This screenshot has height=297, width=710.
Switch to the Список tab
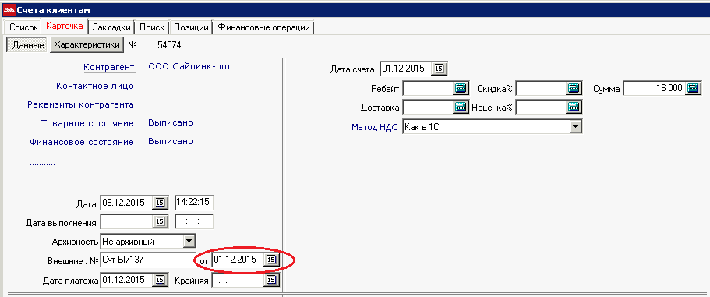coord(23,27)
